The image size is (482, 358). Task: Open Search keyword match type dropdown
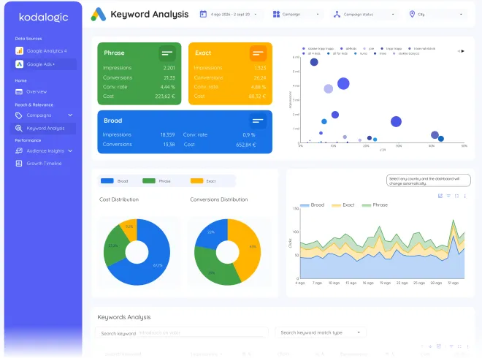pos(321,332)
